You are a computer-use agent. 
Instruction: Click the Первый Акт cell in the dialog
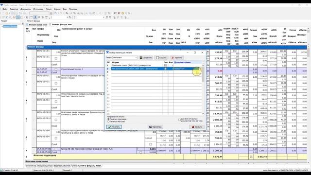pos(186,69)
